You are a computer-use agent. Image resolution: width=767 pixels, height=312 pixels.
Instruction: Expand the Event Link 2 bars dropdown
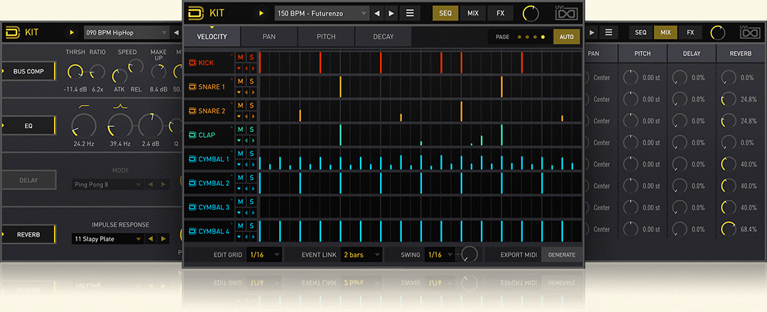point(361,255)
